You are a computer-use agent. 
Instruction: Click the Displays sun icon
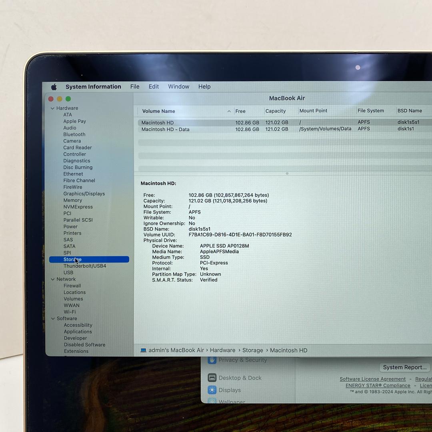212,390
